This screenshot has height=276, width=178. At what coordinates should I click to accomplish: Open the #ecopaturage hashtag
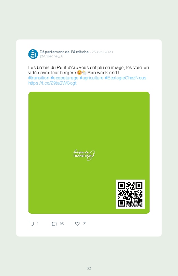click(x=64, y=78)
